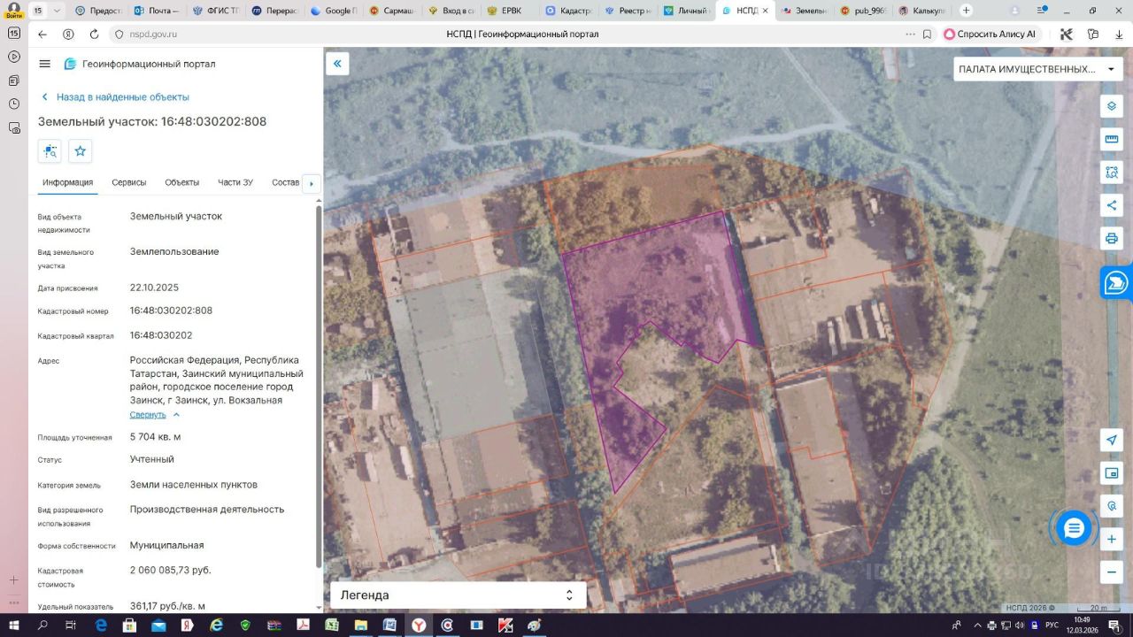Screen dimensions: 1133x637
Task: Click the cadastral number 16:48:030202:808 value
Action: (x=171, y=311)
